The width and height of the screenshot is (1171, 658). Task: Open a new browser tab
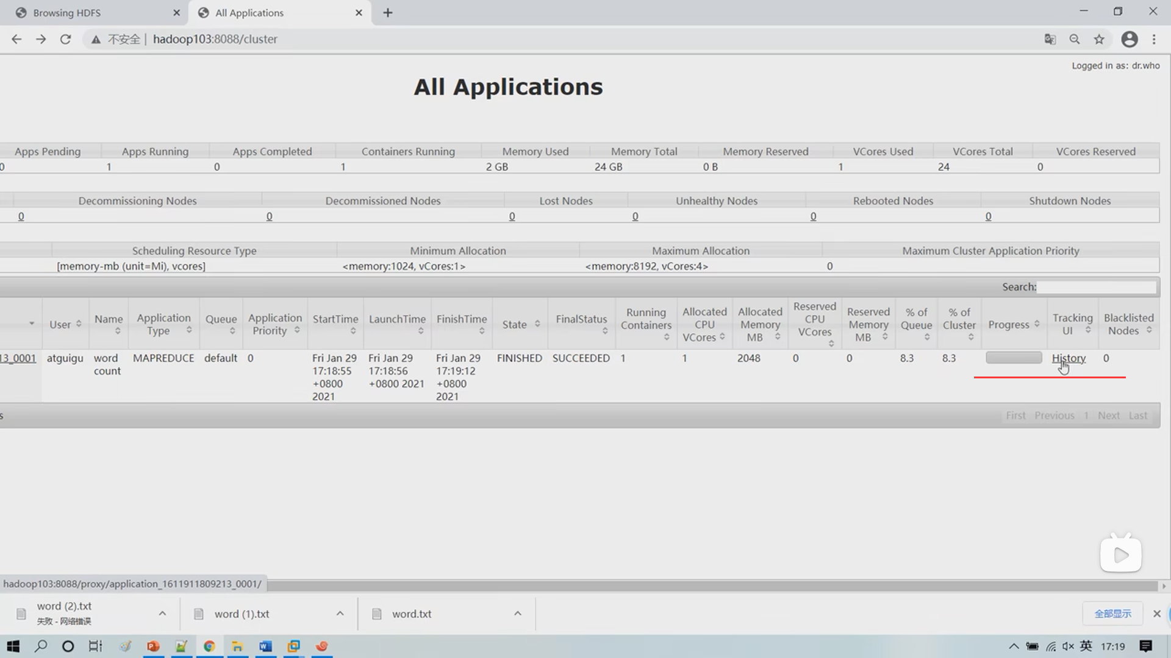pyautogui.click(x=388, y=13)
